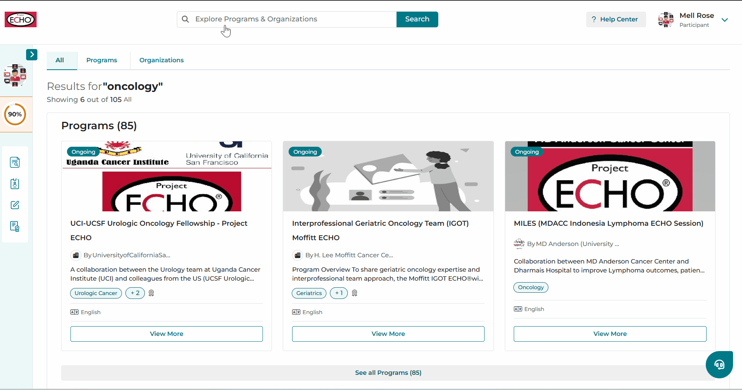Select the Oncology tag
This screenshot has height=390, width=742.
pos(531,288)
